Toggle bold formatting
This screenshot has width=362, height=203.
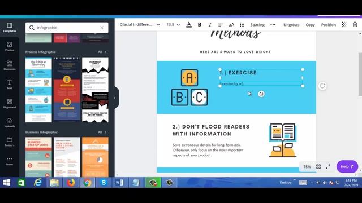pos(200,25)
